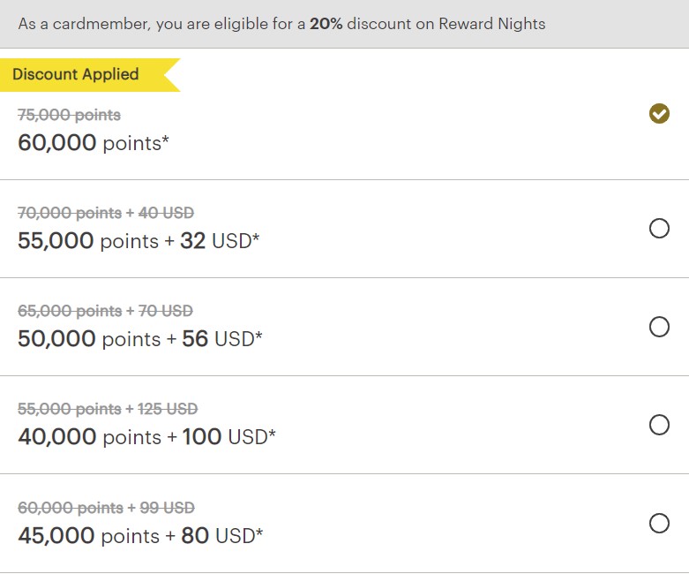This screenshot has width=689, height=574.
Task: Select 55,000 points + 32 USD radio button
Action: click(x=659, y=229)
